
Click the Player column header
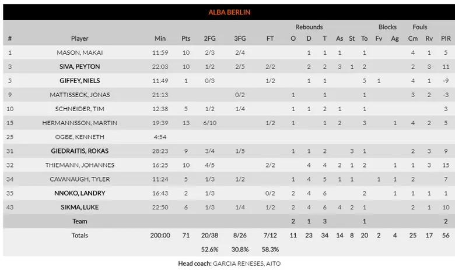(x=80, y=39)
